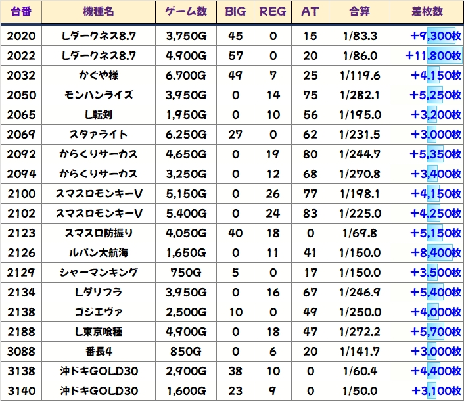Viewport: 464px width, 401px height.
Task: Click the +5,350枚 difference value
Action: coord(436,154)
